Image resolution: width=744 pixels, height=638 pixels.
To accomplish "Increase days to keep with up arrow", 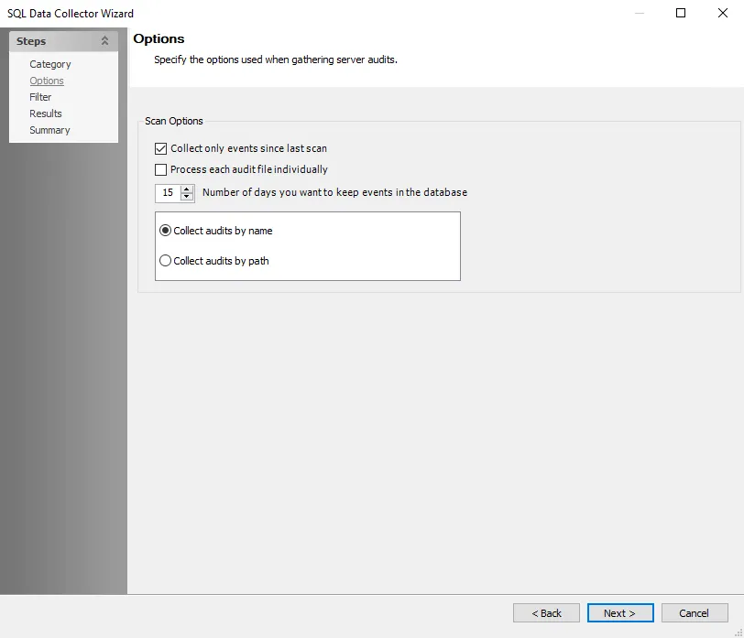I will tap(187, 189).
